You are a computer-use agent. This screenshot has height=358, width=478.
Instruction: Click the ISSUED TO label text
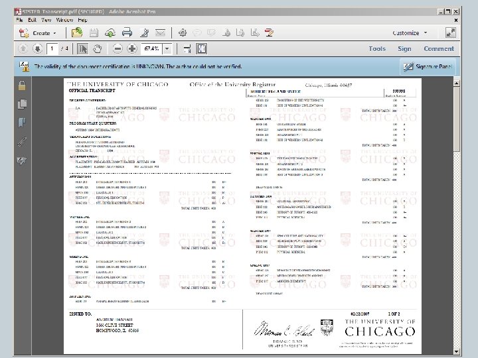coord(80,314)
